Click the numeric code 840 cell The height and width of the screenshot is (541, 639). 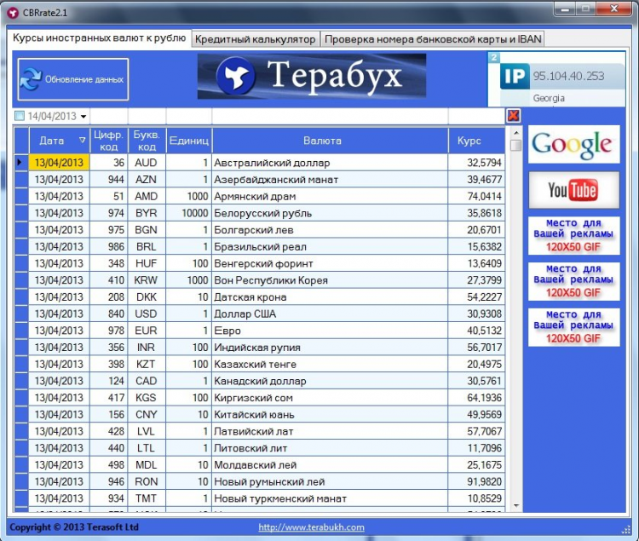pos(109,314)
